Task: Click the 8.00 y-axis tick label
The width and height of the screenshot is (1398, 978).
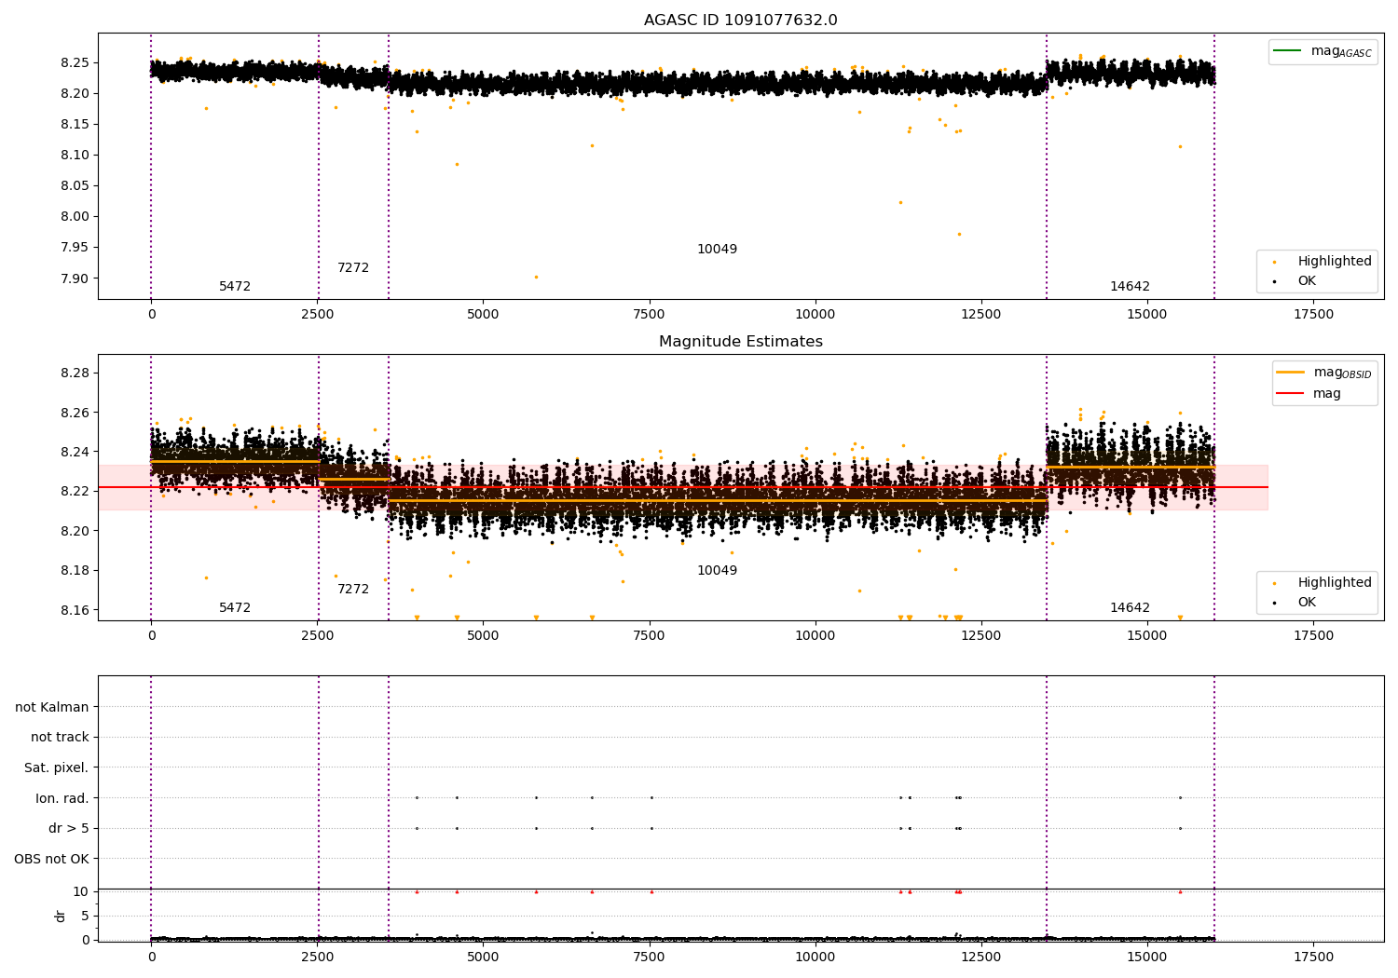Action: pos(75,217)
